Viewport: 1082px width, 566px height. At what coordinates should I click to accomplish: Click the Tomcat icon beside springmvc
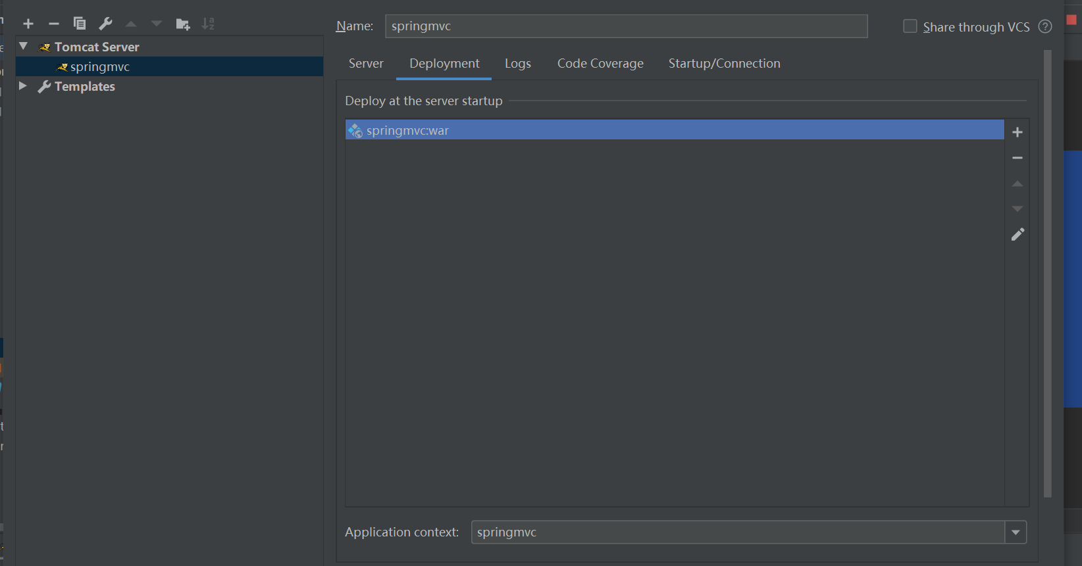63,67
